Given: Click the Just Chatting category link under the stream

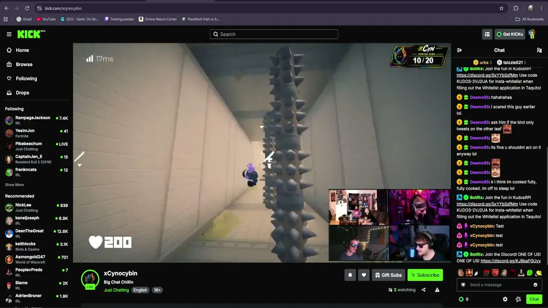Looking at the screenshot, I should pyautogui.click(x=116, y=290).
